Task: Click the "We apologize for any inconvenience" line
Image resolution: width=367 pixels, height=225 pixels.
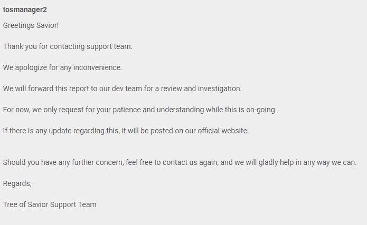Action: coord(62,67)
